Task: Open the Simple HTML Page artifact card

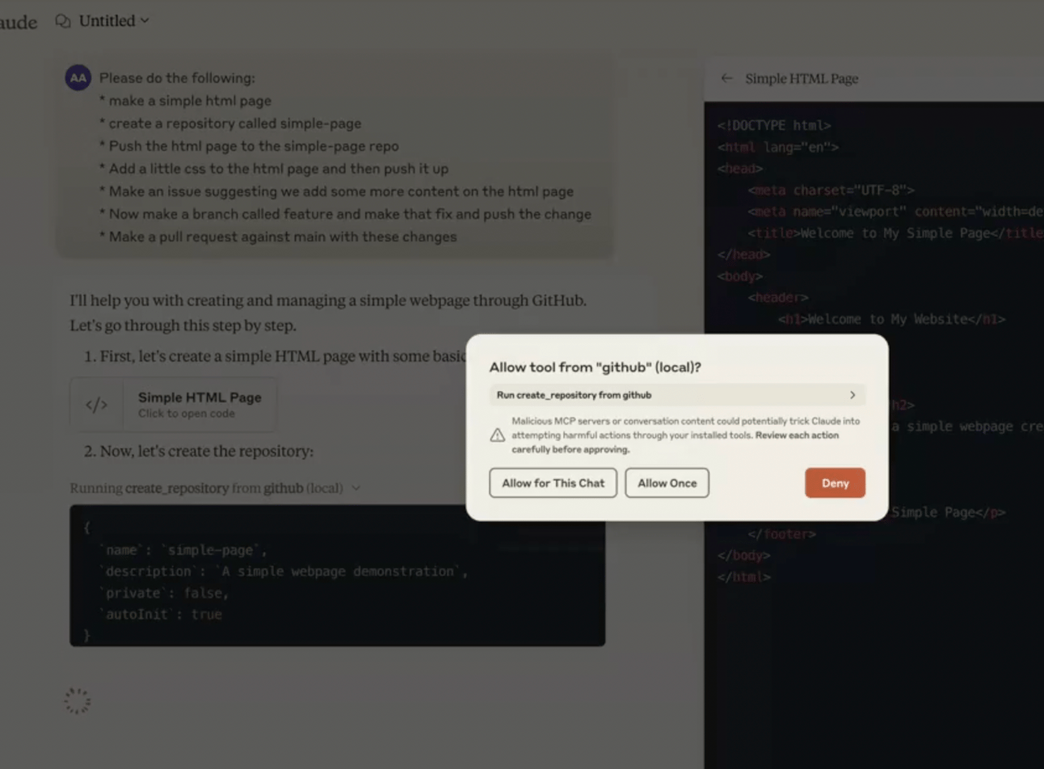Action: (x=174, y=405)
